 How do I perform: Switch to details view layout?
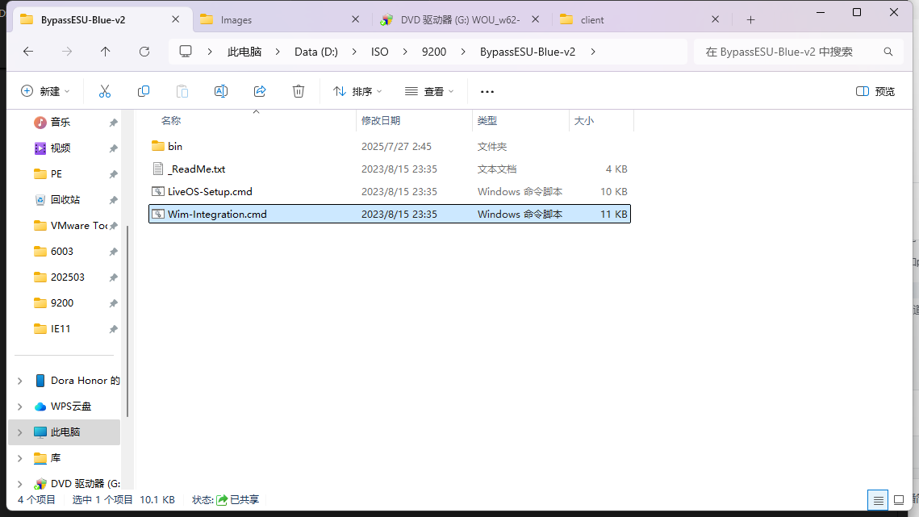[x=878, y=500]
